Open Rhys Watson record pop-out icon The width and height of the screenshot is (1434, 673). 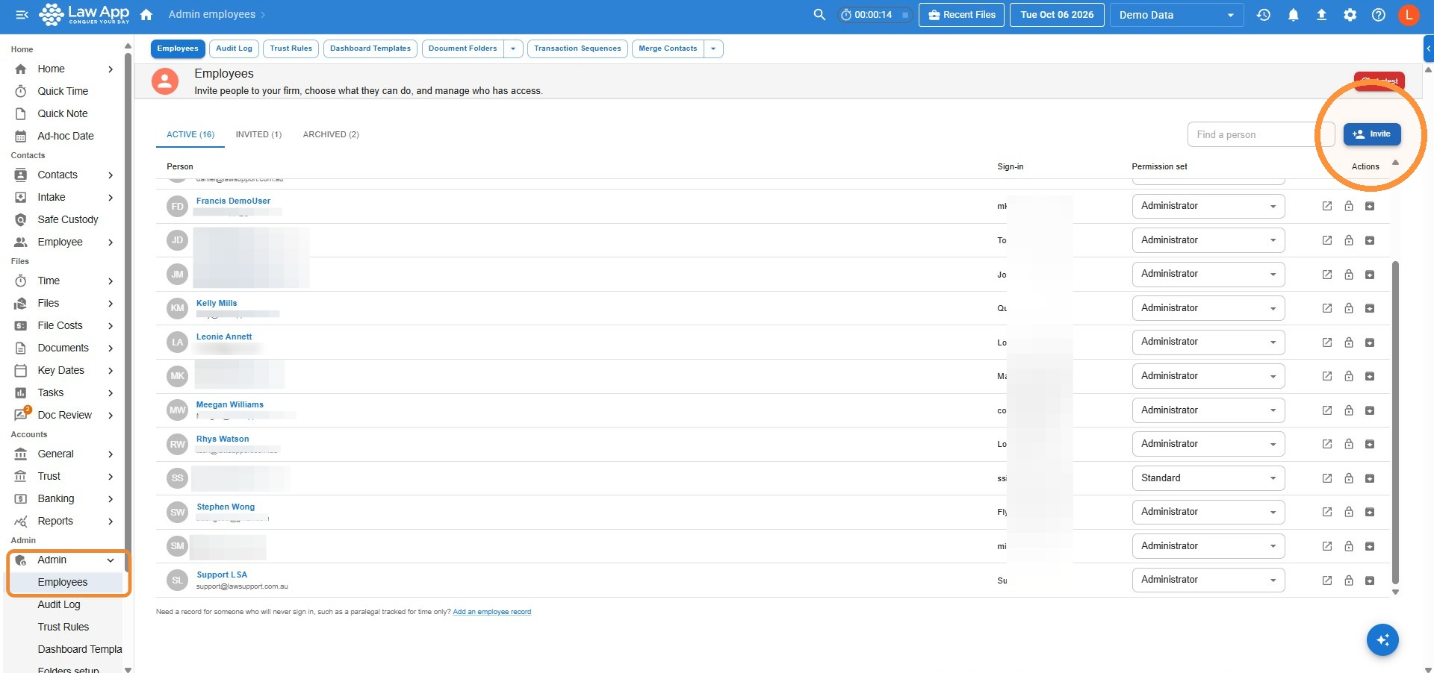1327,444
